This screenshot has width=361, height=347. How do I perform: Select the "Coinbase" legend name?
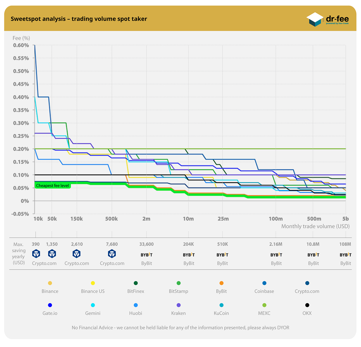[264, 291]
